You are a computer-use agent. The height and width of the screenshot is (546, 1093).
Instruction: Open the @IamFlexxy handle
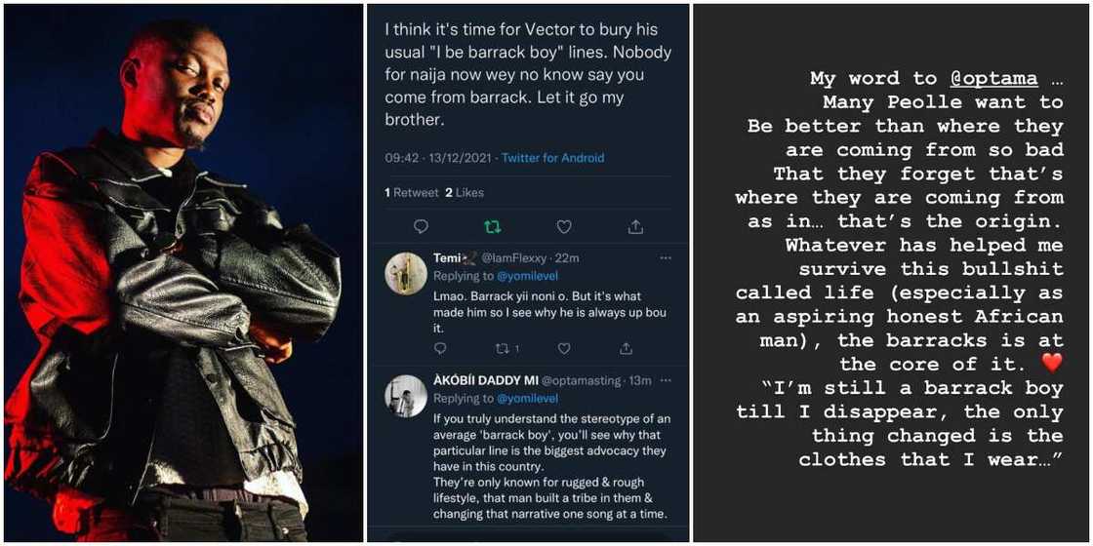tap(510, 258)
